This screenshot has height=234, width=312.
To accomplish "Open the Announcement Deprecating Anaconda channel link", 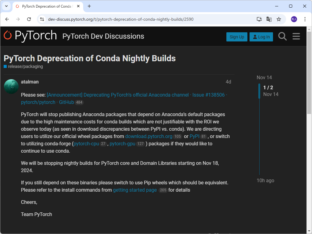I will (x=137, y=95).
